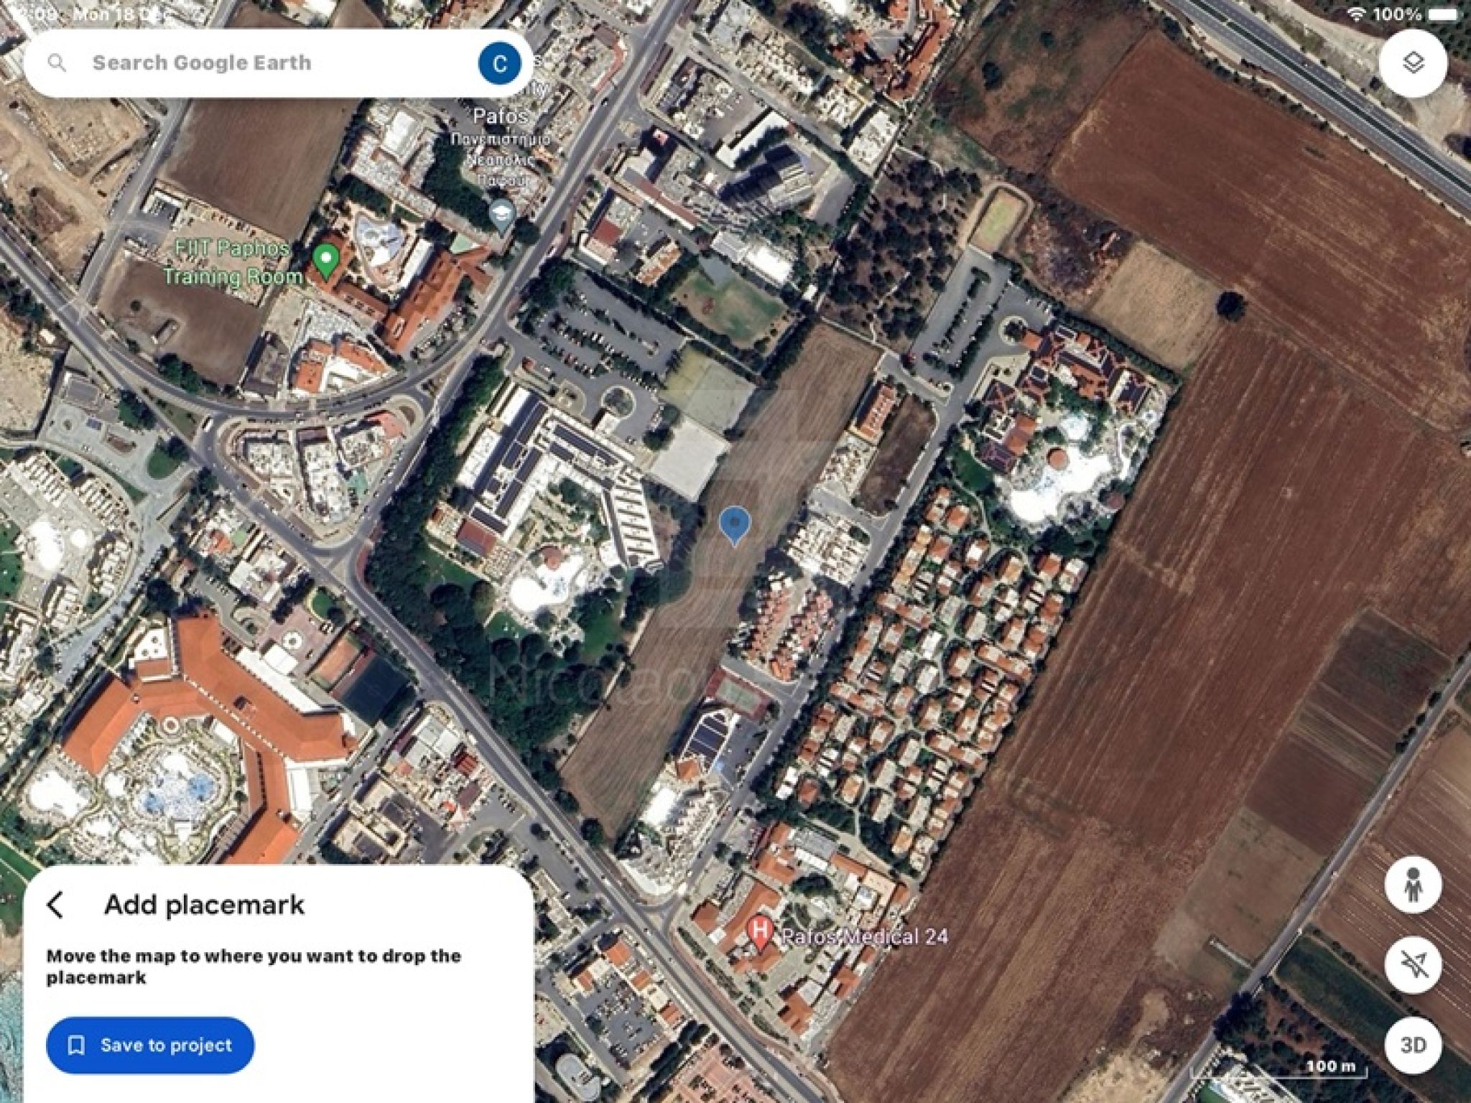The image size is (1471, 1103).
Task: Open the FIIT Paphos Training Room marker
Action: pyautogui.click(x=326, y=261)
